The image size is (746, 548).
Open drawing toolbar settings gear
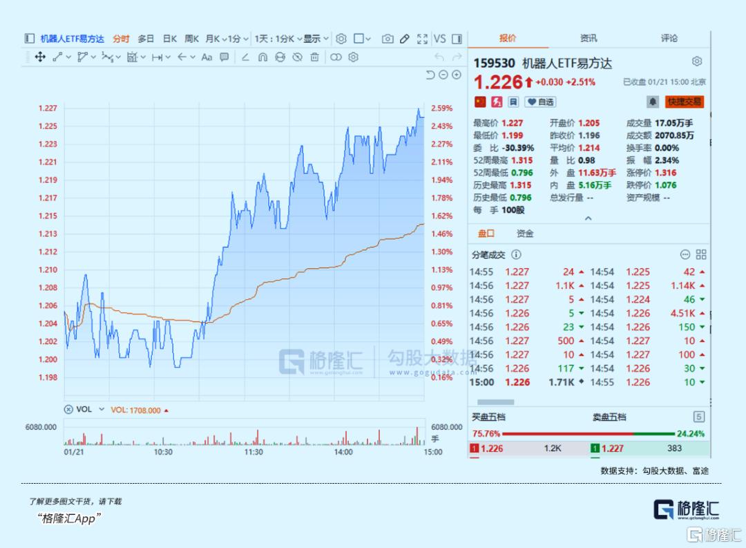pyautogui.click(x=353, y=57)
